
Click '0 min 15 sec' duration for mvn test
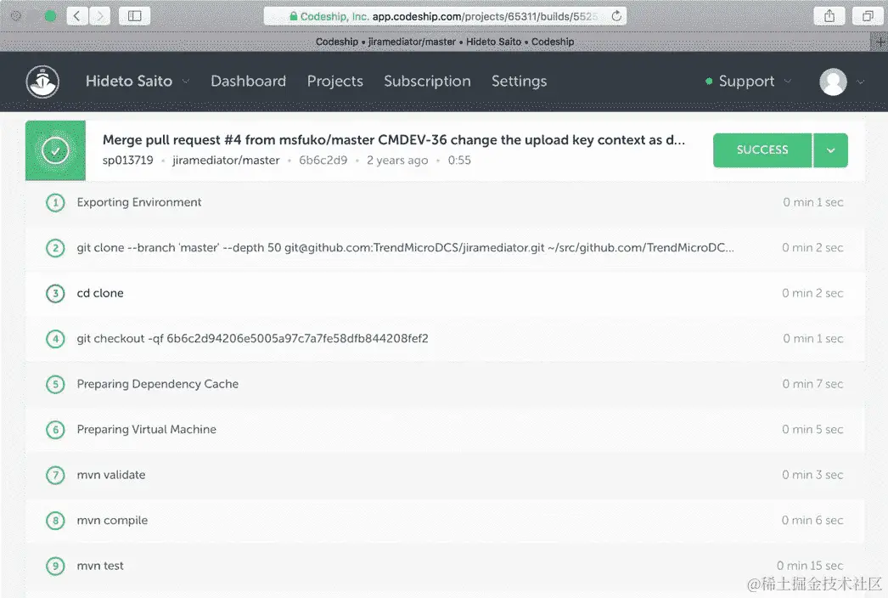(810, 566)
